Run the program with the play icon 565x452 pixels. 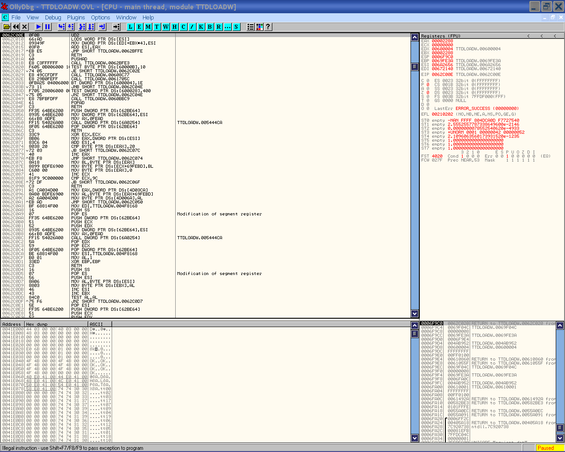coord(39,27)
